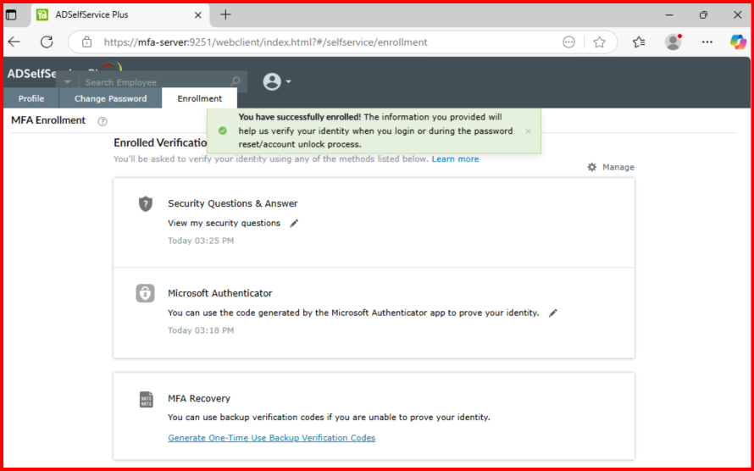Click the MFA Enrollment help icon
The width and height of the screenshot is (754, 471).
tap(103, 121)
